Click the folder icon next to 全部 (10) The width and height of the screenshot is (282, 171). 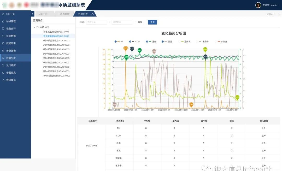pyautogui.click(x=38, y=27)
